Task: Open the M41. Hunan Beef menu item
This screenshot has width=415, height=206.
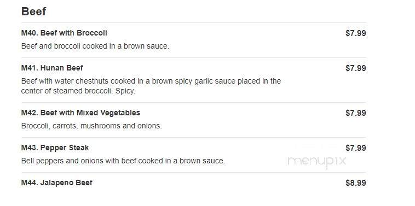Action: click(52, 68)
